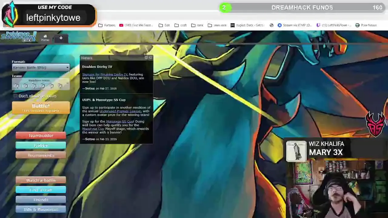
Task: Open the Friends list
Action: (x=41, y=200)
